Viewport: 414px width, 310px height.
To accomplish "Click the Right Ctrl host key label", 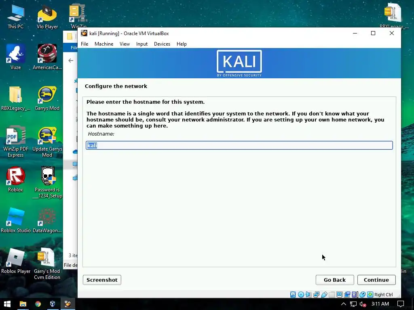I will coord(383,295).
